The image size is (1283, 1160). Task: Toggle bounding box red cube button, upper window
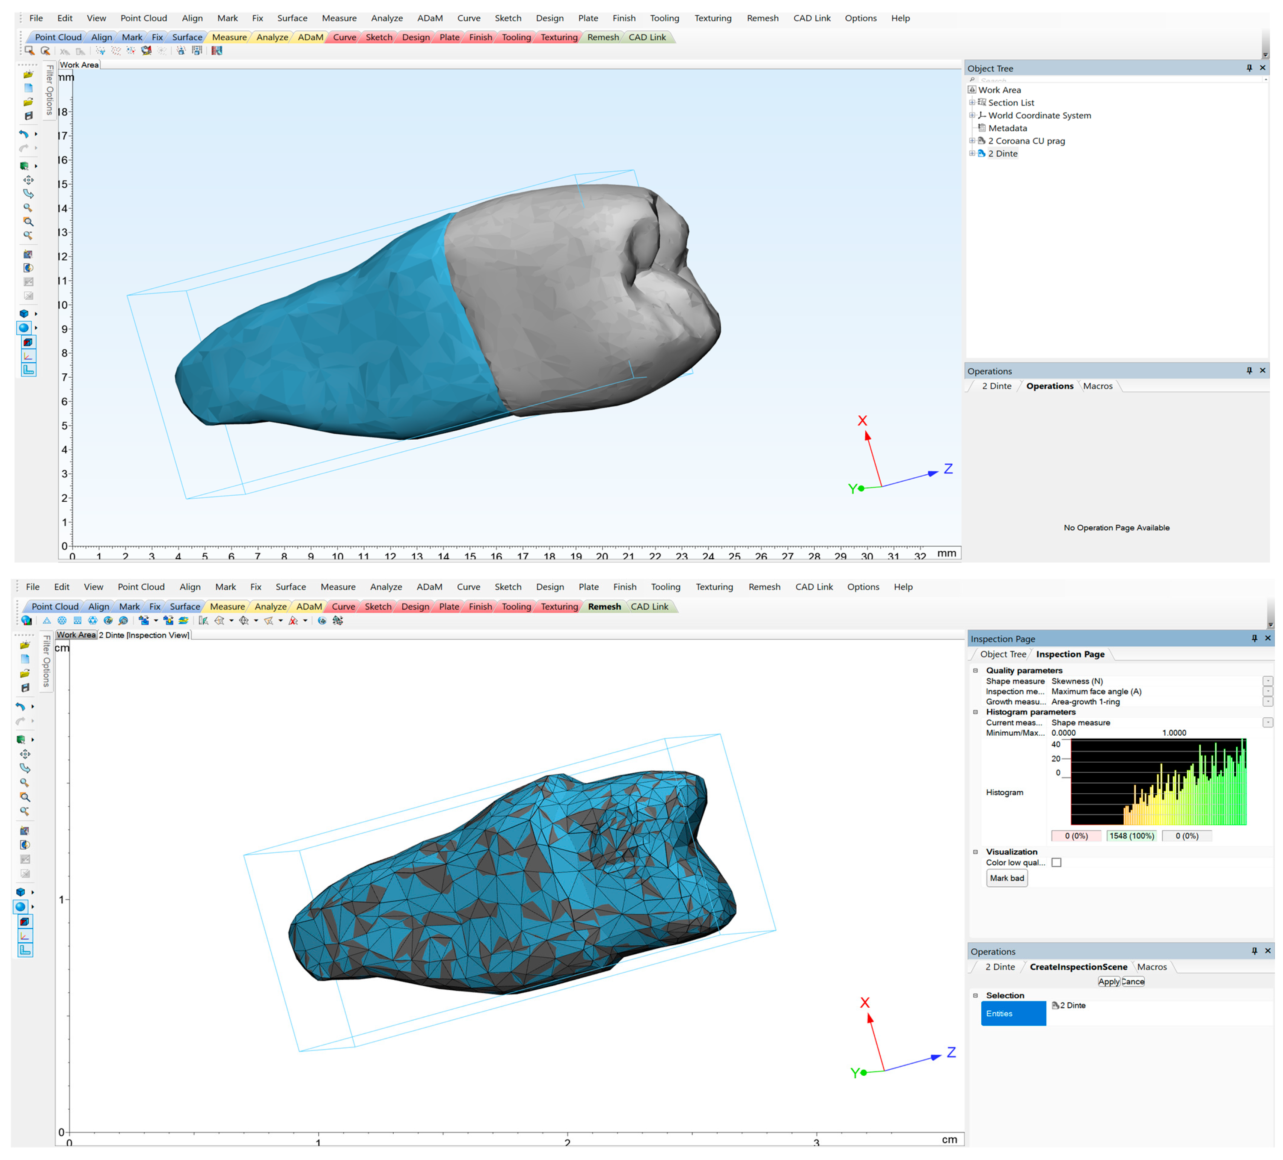click(x=28, y=342)
